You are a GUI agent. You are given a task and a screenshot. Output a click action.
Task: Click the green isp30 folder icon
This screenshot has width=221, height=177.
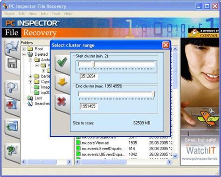click(36, 92)
